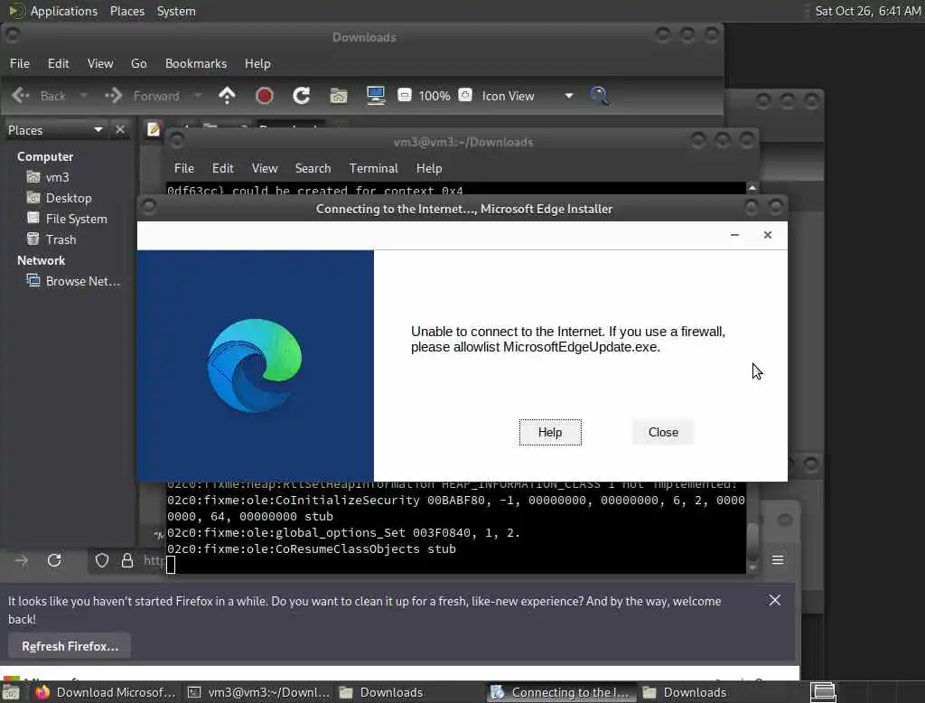Dismiss the Firefox refresh notification bar
This screenshot has width=925, height=703.
774,600
